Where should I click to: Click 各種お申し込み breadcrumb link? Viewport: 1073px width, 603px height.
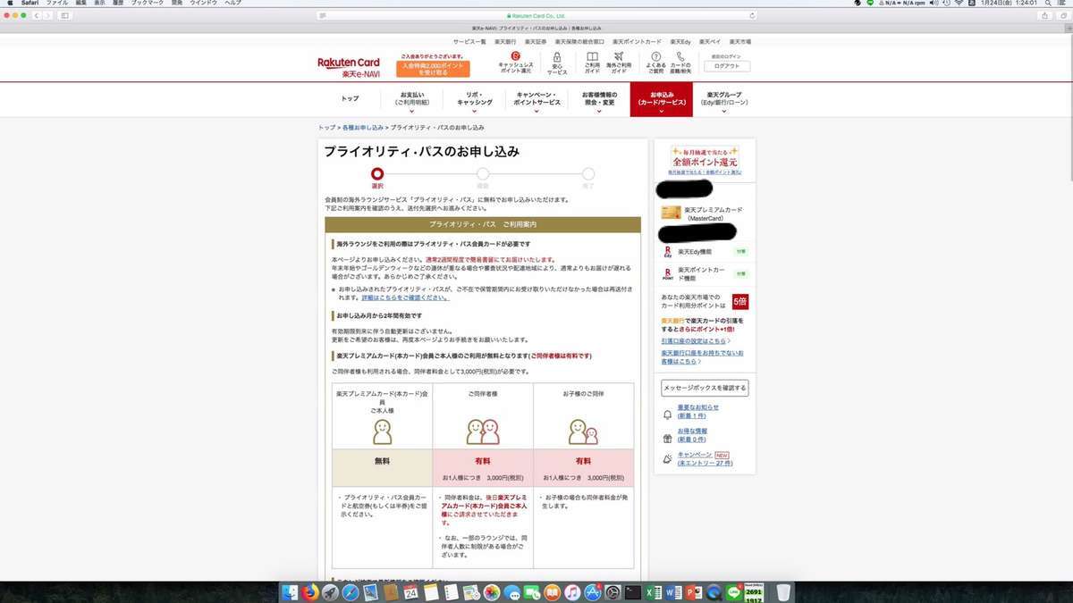pyautogui.click(x=363, y=128)
